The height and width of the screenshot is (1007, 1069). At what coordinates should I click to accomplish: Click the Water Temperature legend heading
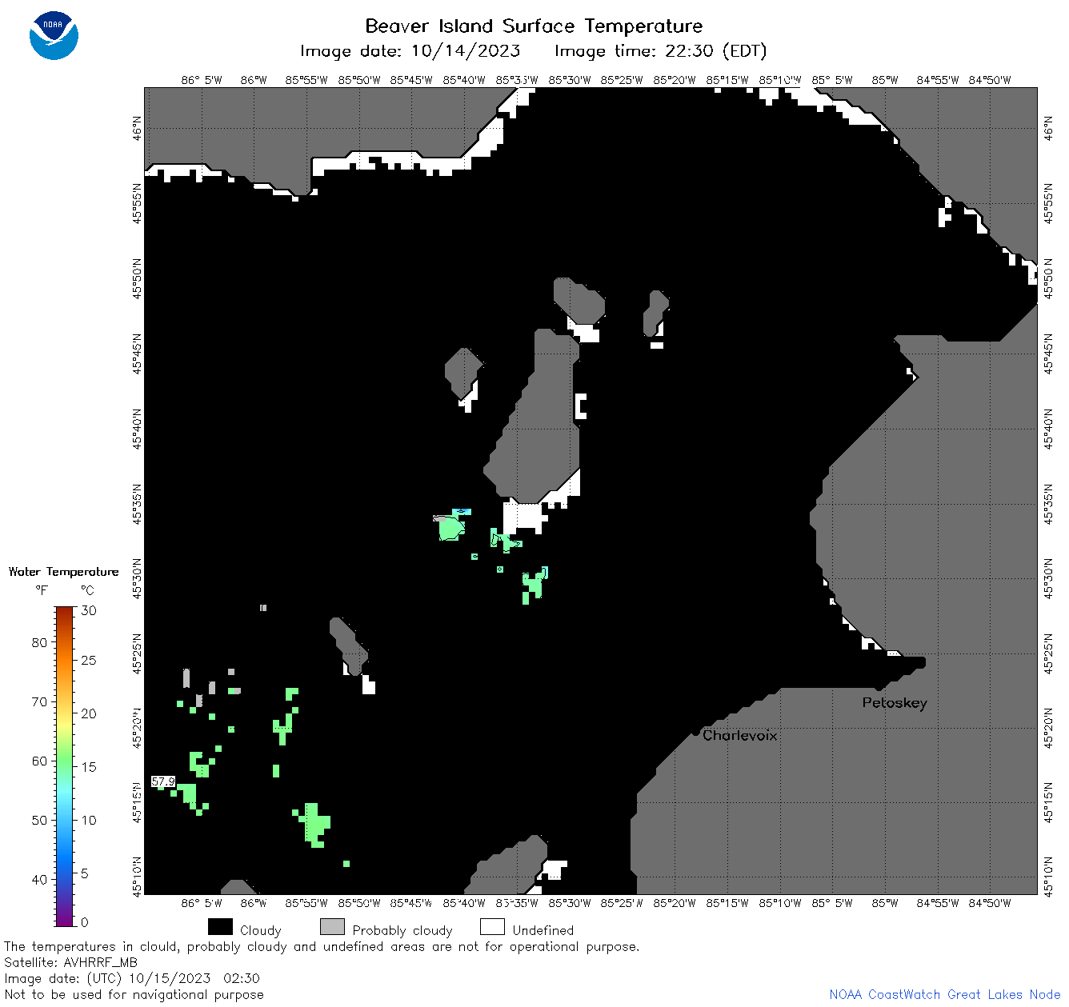coord(63,572)
